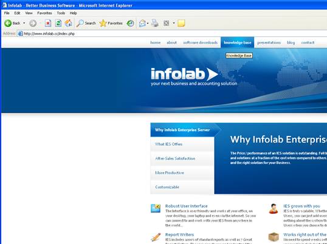Open Favorites star toolbar button
Image resolution: width=327 pixels, height=244 pixels.
point(111,23)
